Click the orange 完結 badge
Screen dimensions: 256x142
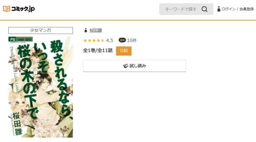click(x=124, y=51)
